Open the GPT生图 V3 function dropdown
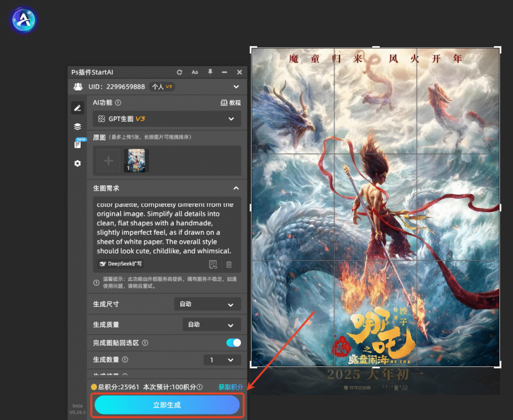513x420 pixels. 167,119
